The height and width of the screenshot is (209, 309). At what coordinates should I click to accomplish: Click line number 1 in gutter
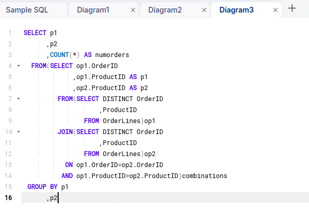pos(10,32)
